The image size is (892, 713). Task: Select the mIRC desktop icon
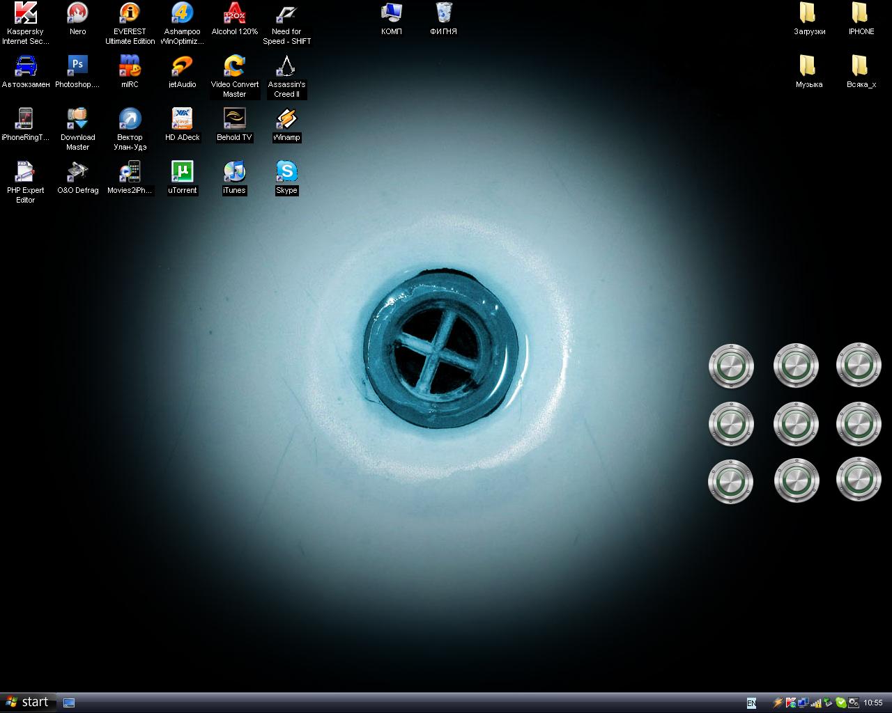tap(130, 66)
